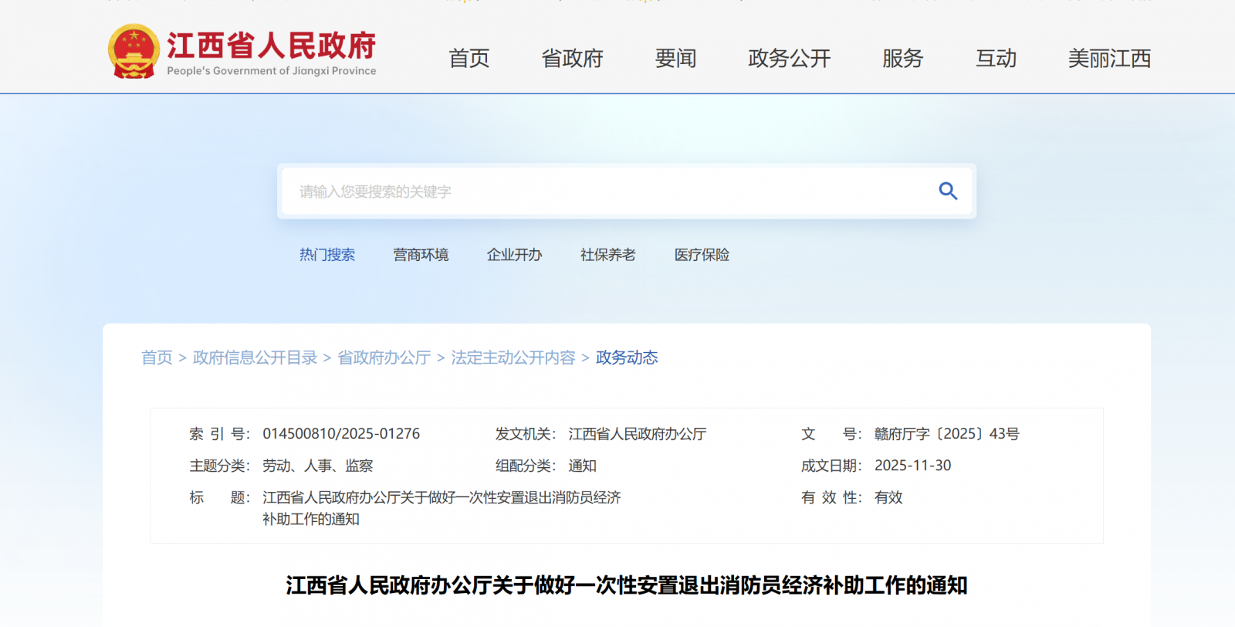This screenshot has height=627, width=1235.
Task: Open the 互动 navigation item
Action: coord(996,59)
